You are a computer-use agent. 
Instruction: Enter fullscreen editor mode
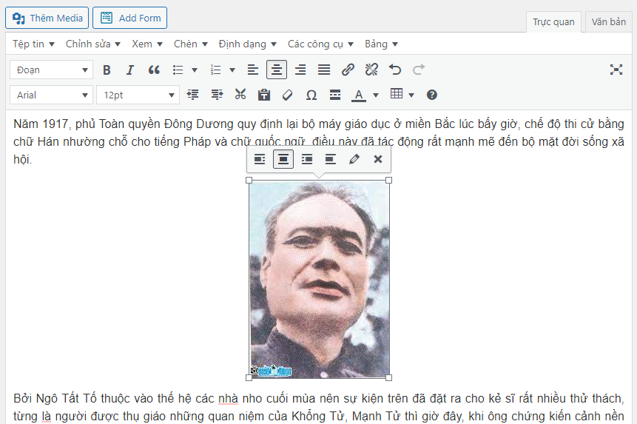616,70
